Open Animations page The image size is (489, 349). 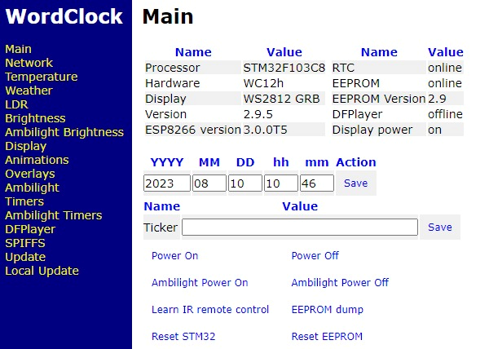coord(37,160)
